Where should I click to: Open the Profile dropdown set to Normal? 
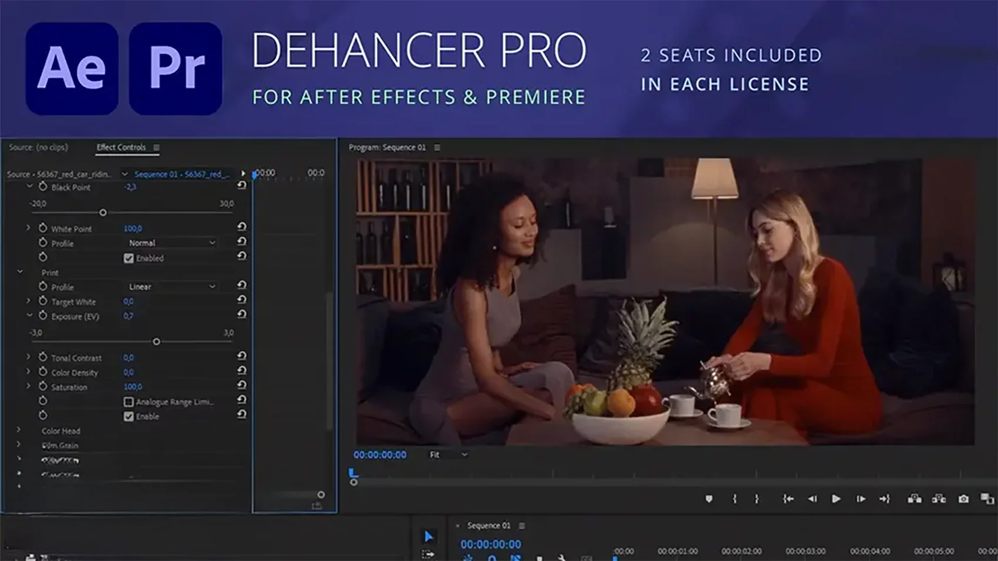tap(171, 243)
